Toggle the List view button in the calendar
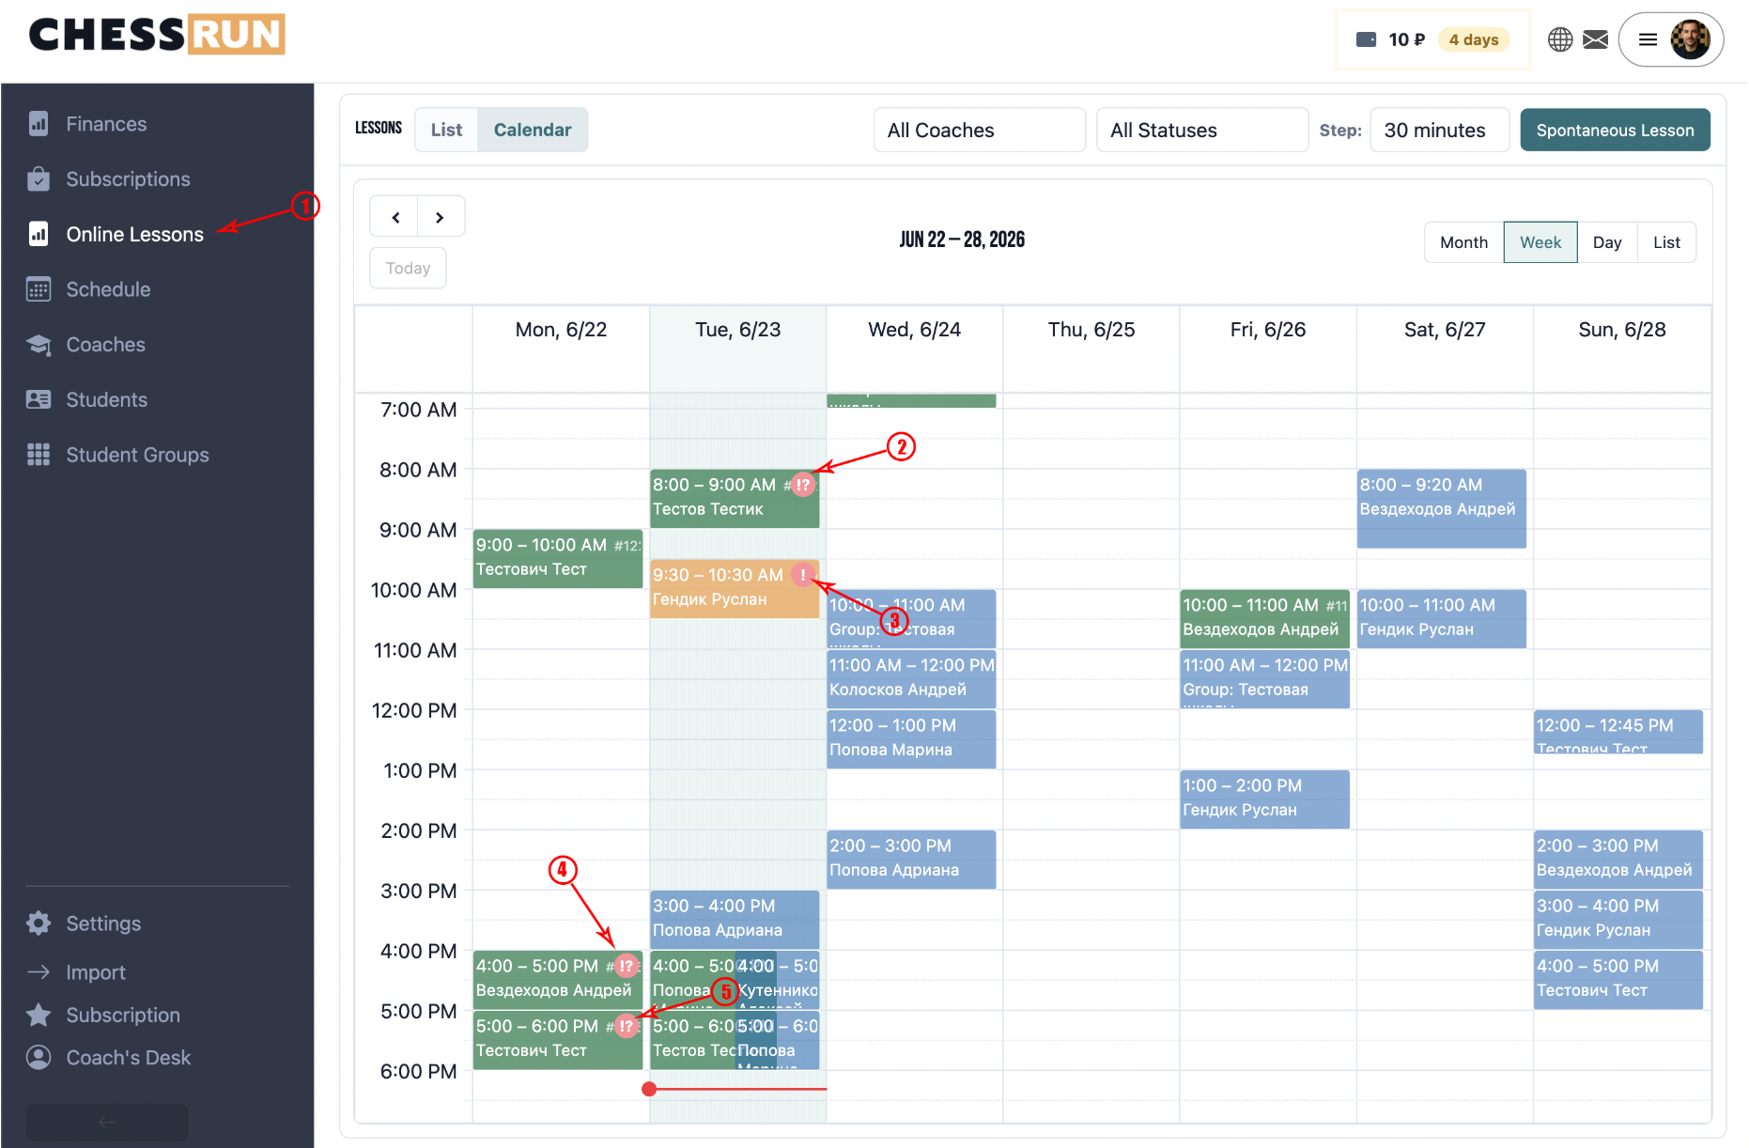1749x1148 pixels. click(1666, 242)
